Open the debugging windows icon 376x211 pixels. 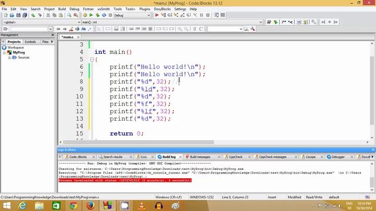point(216,15)
